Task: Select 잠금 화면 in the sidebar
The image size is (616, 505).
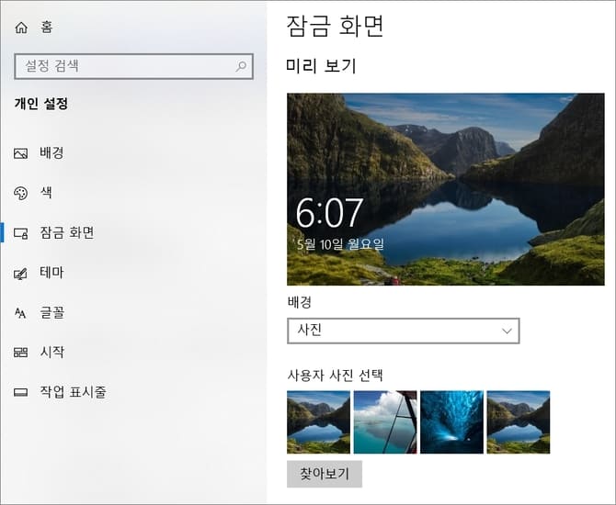Action: [67, 232]
